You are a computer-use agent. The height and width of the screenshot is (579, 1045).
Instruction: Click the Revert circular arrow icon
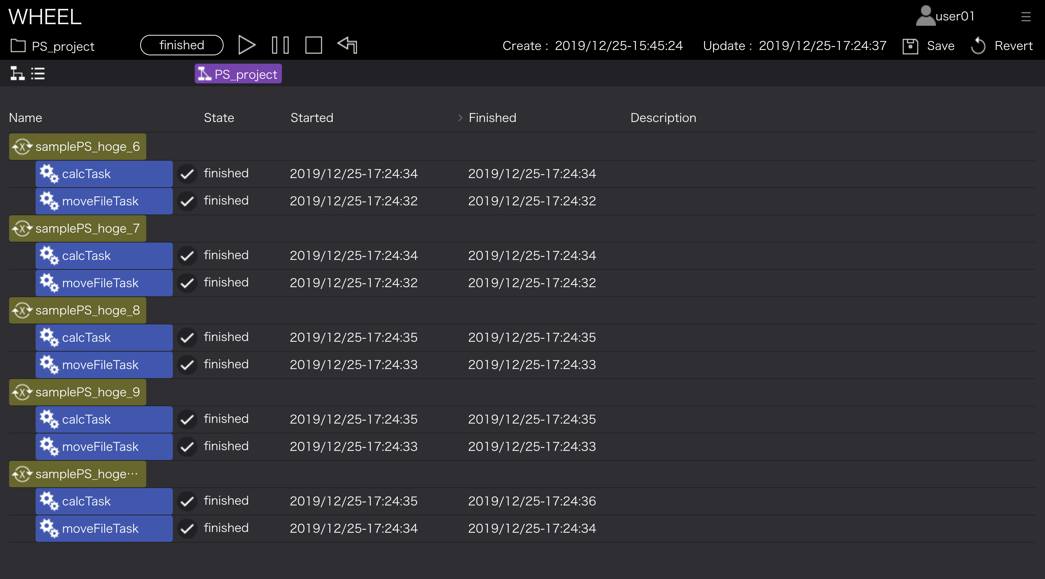(x=978, y=46)
